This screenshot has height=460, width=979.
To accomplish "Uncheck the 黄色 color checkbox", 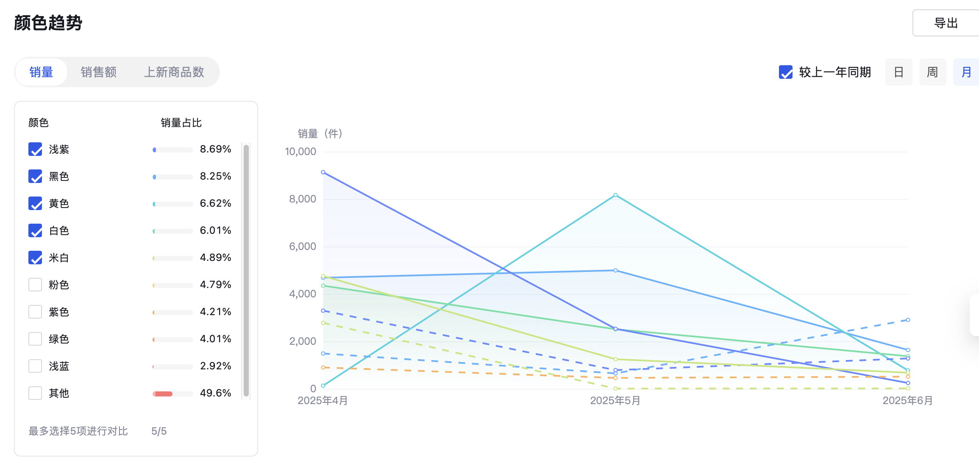I will coord(35,203).
